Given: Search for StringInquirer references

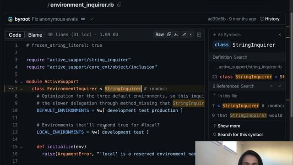Looking at the screenshot, I should [247, 86].
